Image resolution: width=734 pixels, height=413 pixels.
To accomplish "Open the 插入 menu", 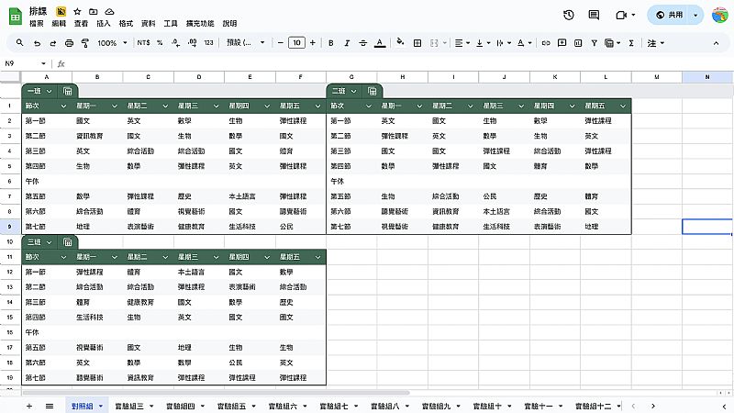I will [104, 23].
